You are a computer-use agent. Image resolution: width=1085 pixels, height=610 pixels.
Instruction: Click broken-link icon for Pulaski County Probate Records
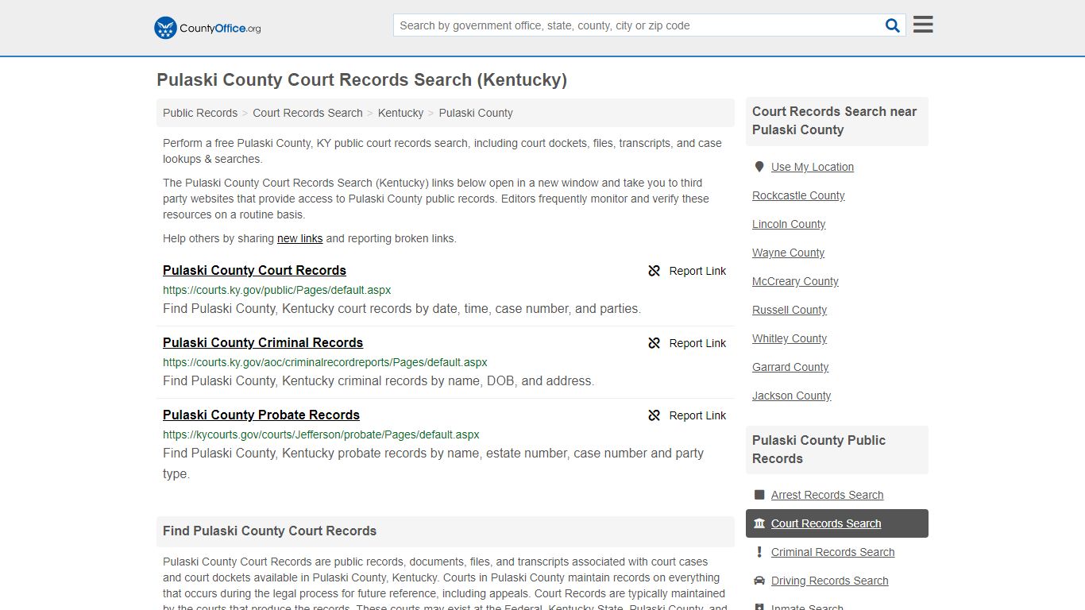[x=654, y=415]
